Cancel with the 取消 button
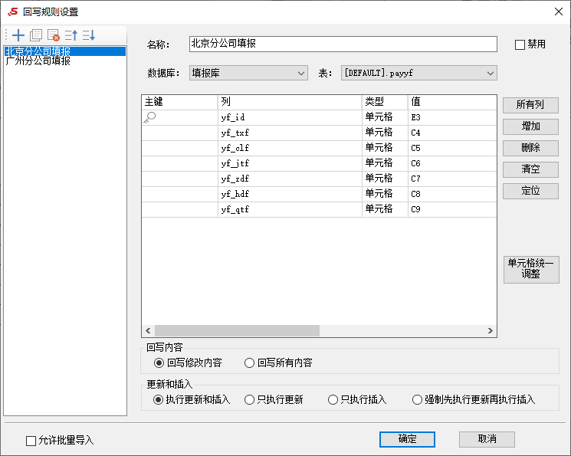 point(487,439)
